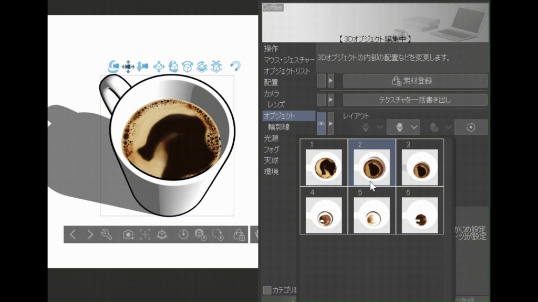Open the layout preset dropdown arrow

point(414,127)
